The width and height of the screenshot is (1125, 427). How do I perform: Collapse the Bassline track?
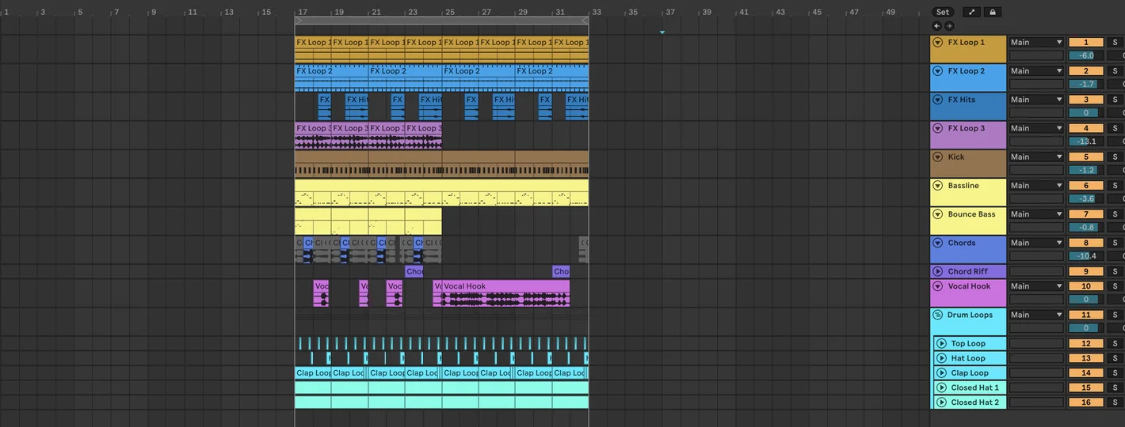(x=938, y=186)
